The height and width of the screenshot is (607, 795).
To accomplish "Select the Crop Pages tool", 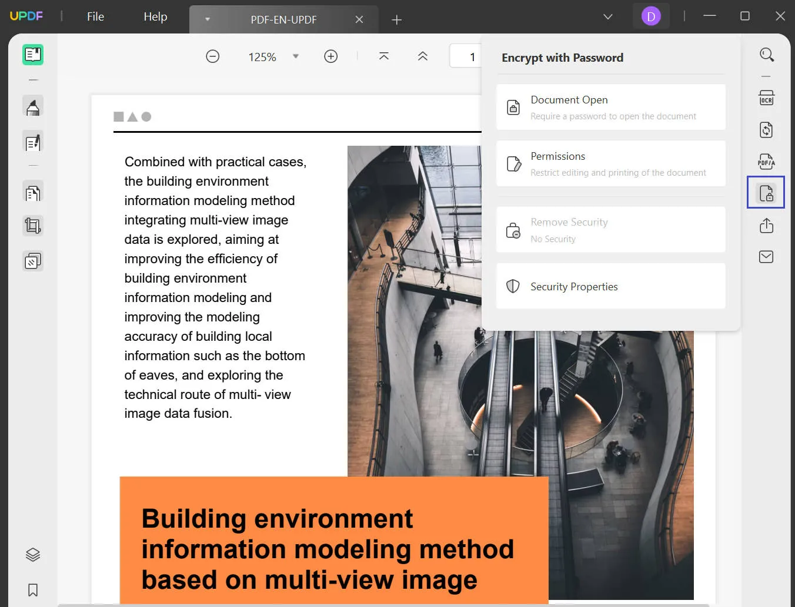I will click(33, 226).
